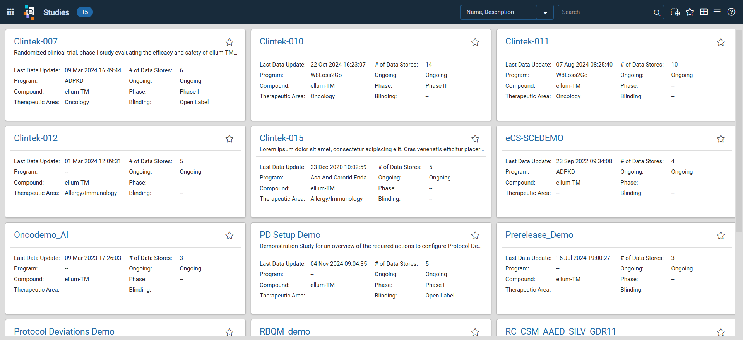Open the RBQM_demo study
The height and width of the screenshot is (340, 743).
pyautogui.click(x=285, y=331)
